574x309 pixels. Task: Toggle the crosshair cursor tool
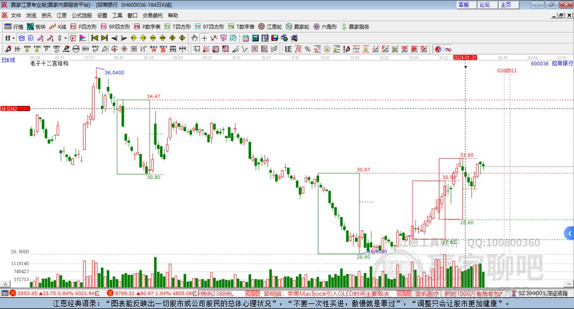pyautogui.click(x=204, y=38)
